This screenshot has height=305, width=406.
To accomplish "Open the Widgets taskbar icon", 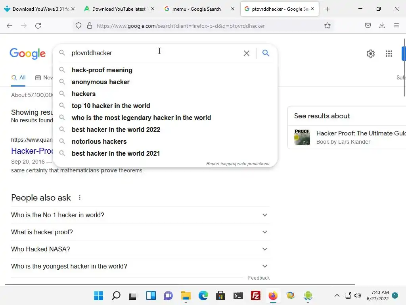I will coord(151,295).
